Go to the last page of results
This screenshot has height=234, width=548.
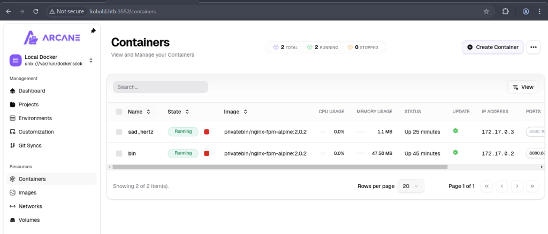pos(532,186)
